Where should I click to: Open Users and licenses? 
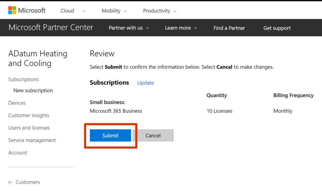(29, 128)
